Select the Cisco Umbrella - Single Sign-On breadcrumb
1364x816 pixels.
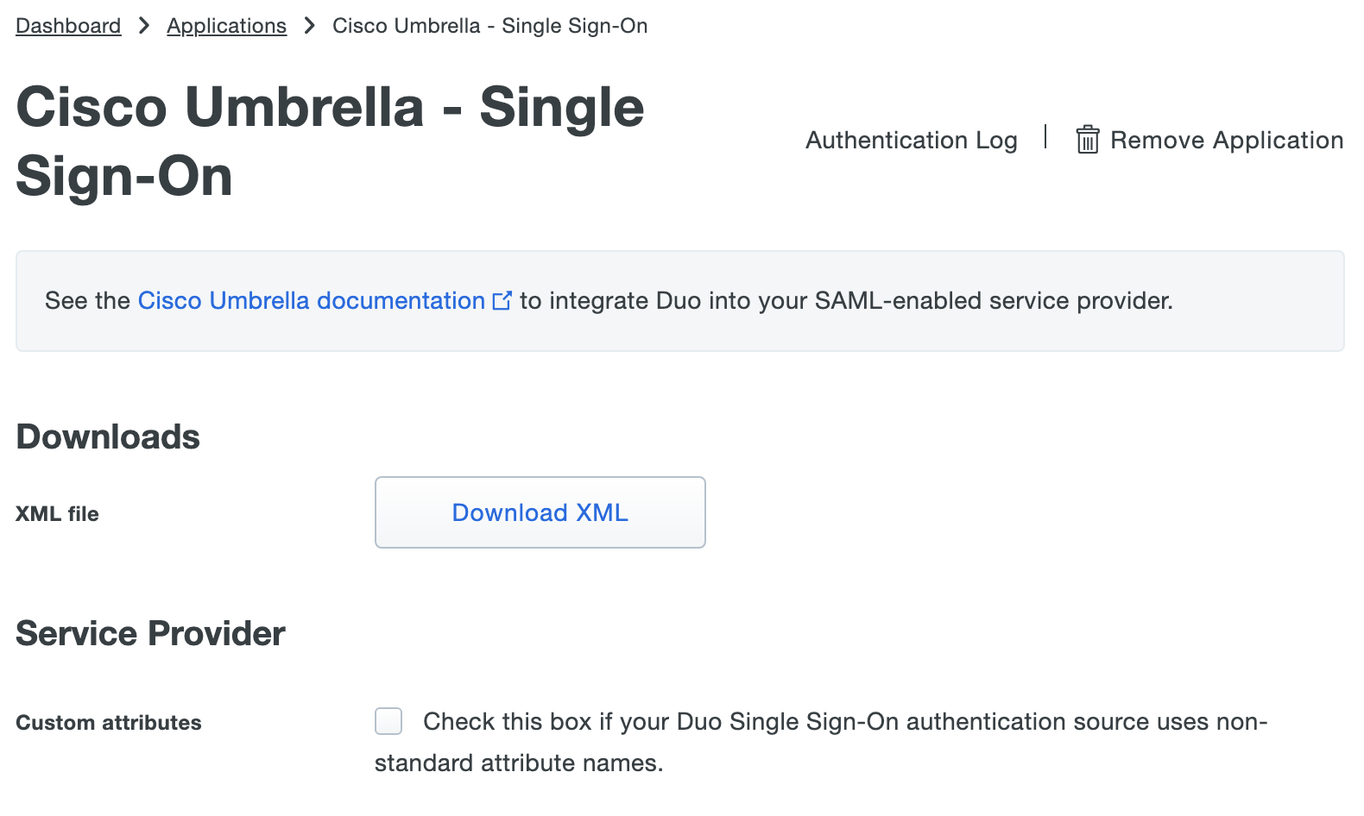tap(489, 26)
